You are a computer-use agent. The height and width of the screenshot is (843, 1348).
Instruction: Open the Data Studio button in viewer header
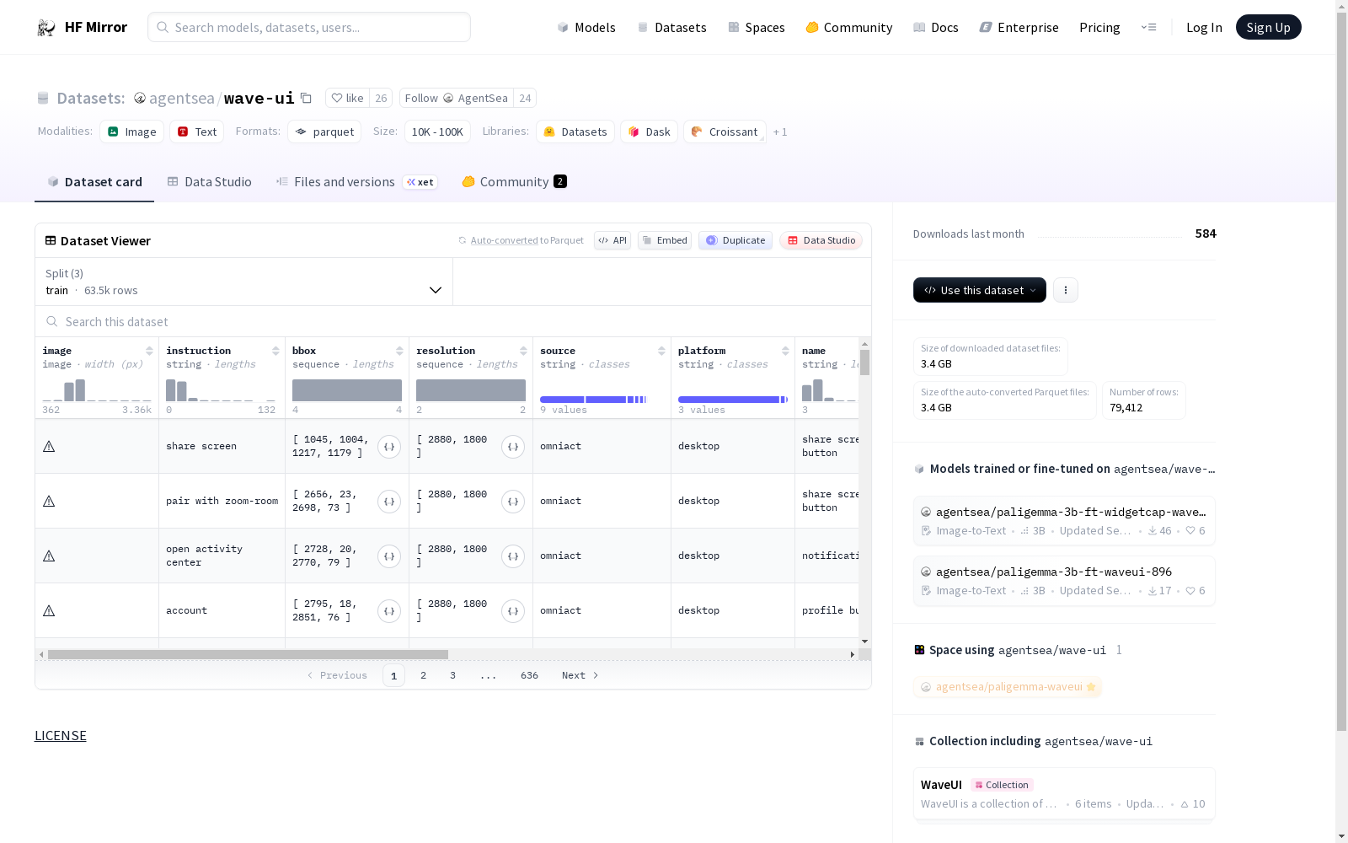[821, 241]
